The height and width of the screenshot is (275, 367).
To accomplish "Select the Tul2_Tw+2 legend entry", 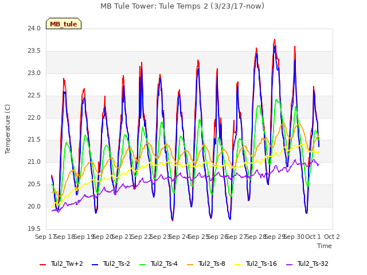I will point(61,264).
